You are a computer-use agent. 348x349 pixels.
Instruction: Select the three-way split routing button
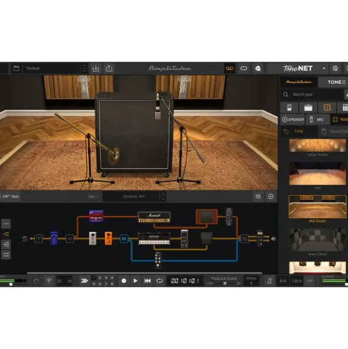[6, 244]
